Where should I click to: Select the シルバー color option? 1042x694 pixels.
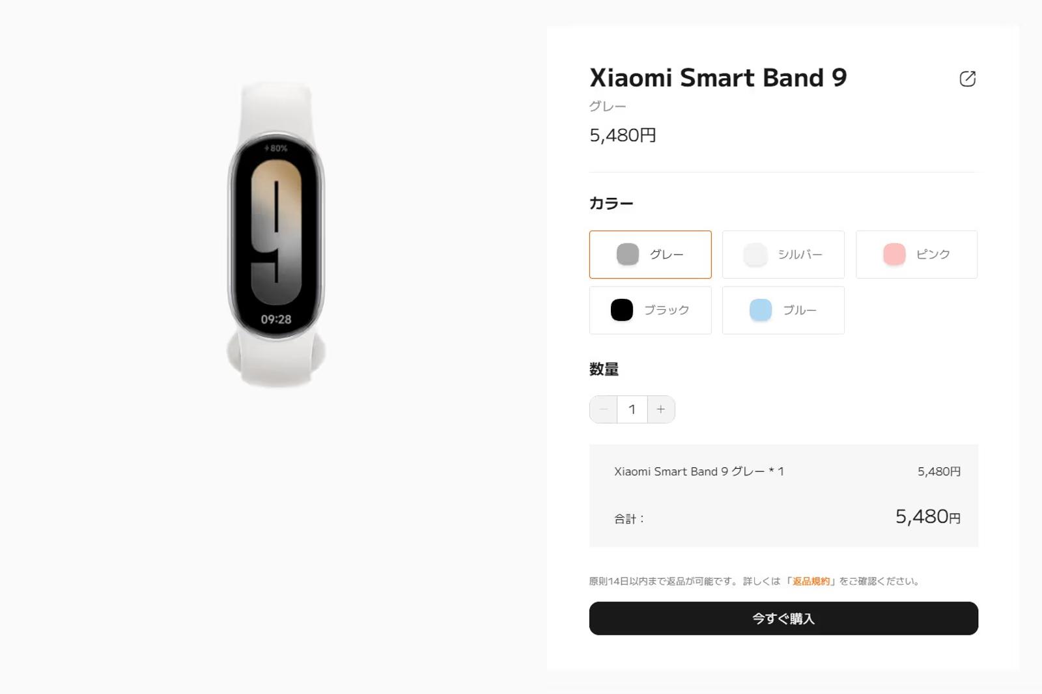tap(783, 255)
